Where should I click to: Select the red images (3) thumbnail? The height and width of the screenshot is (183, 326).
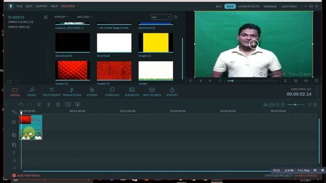(x=114, y=70)
